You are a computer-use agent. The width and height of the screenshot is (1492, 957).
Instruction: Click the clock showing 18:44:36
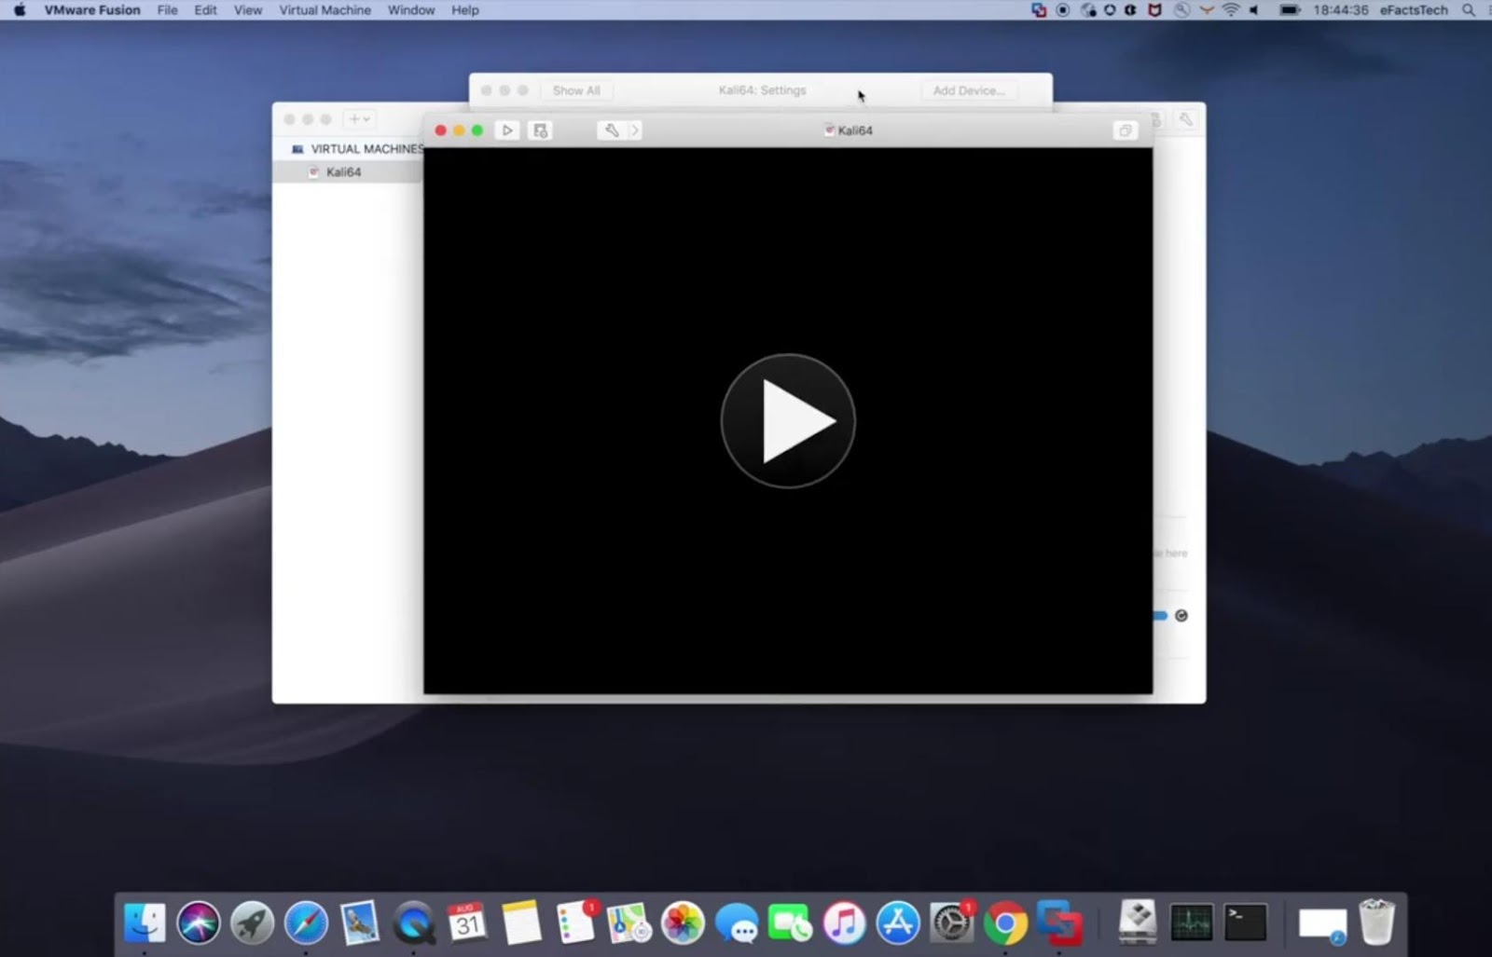tap(1341, 10)
